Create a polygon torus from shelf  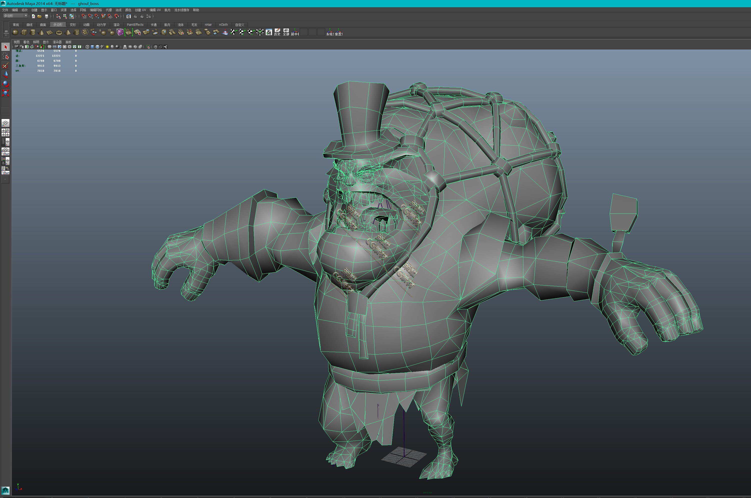tap(59, 32)
